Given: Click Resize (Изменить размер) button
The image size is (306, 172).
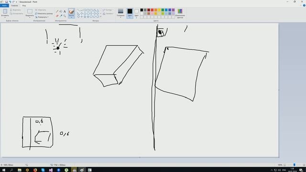Looking at the screenshot, I should (x=44, y=14).
